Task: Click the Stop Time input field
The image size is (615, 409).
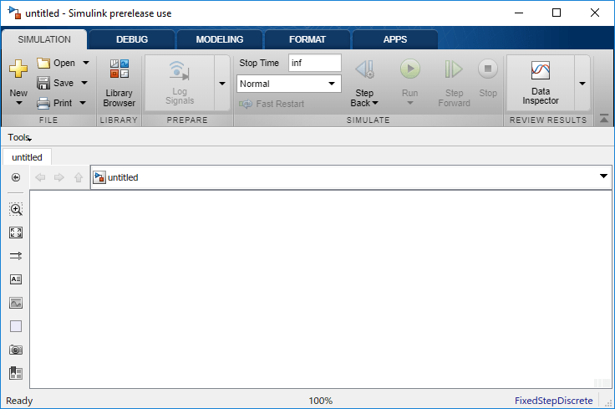Action: coord(314,63)
